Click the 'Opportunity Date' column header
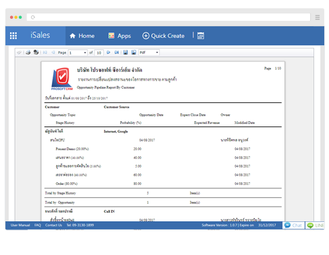The image size is (329, 255). [151, 115]
